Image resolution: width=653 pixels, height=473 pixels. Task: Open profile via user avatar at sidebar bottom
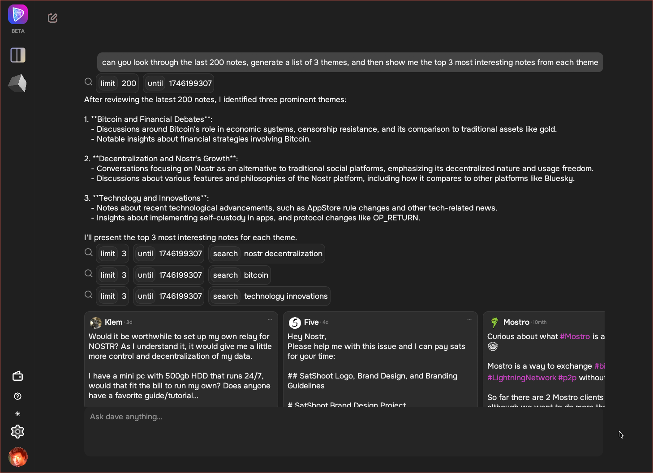18,457
